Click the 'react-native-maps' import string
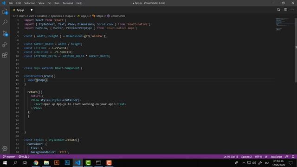This screenshot has width=297, height=167. [x=121, y=28]
